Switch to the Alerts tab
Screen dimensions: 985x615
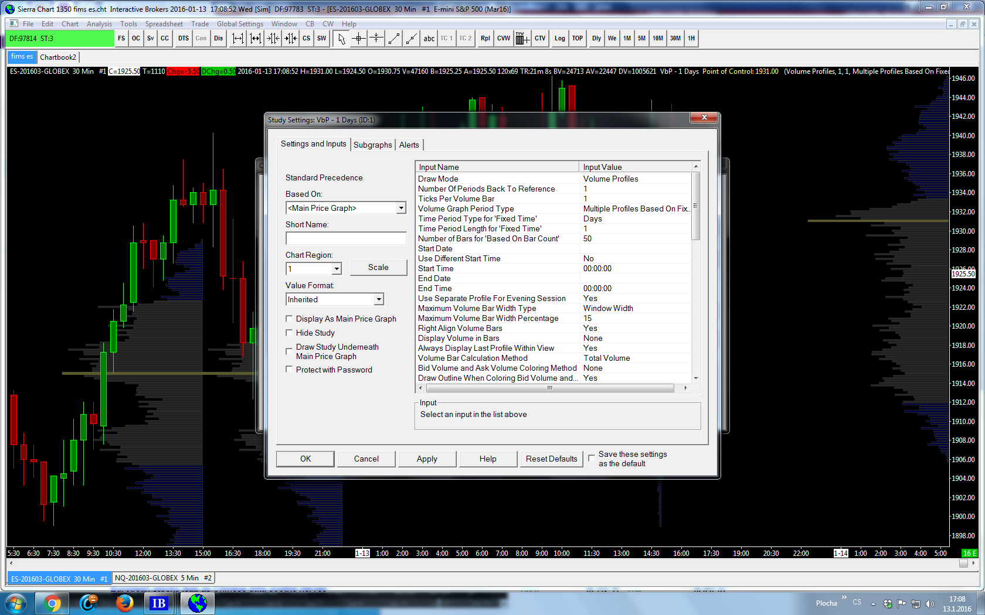pos(409,145)
